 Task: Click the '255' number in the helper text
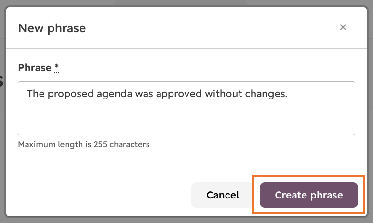[100, 144]
